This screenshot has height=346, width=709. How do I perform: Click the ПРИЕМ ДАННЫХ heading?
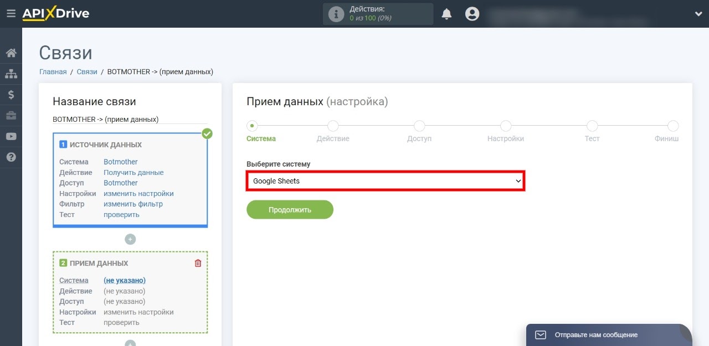tap(99, 263)
